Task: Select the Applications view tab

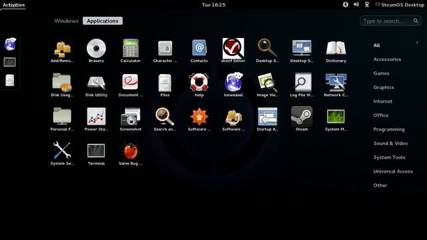Action: [x=103, y=21]
